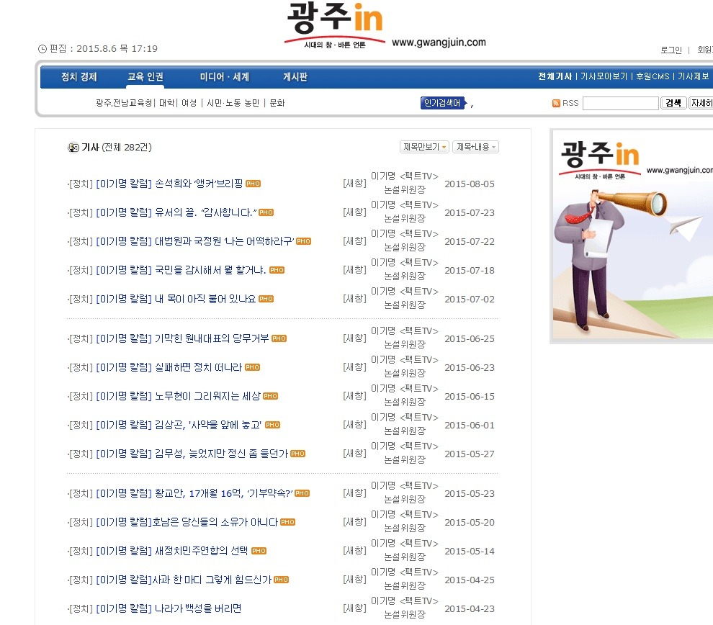Click the article list icon beside 기사
The image size is (713, 625).
pos(73,148)
